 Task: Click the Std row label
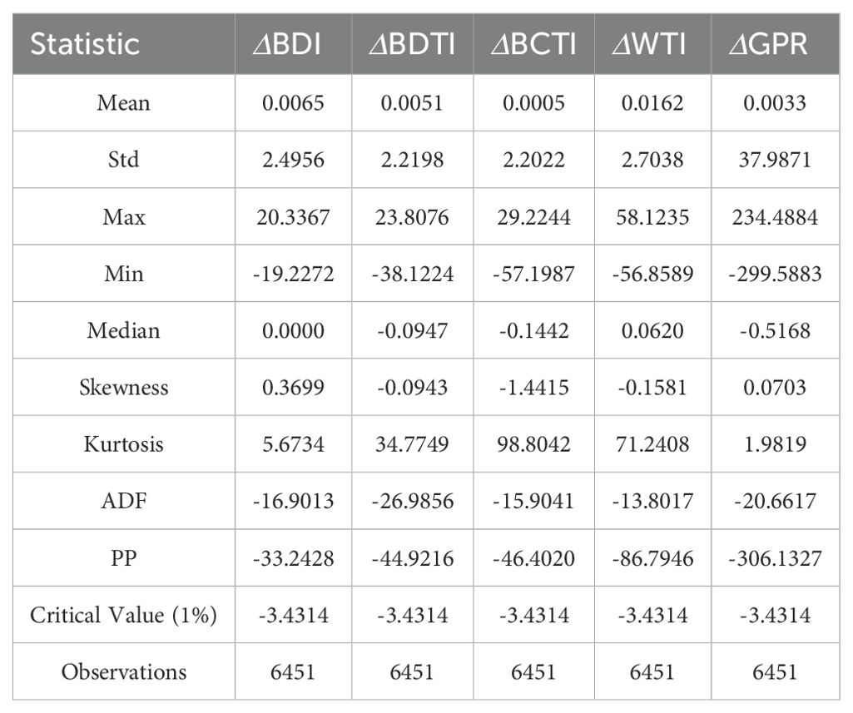[123, 160]
